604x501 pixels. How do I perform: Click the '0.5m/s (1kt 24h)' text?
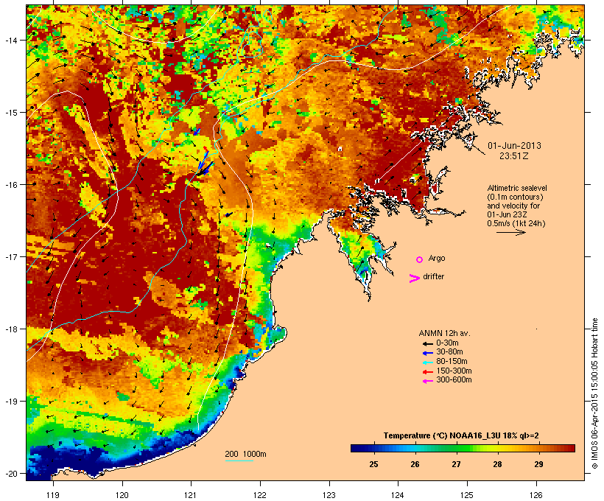(516, 223)
